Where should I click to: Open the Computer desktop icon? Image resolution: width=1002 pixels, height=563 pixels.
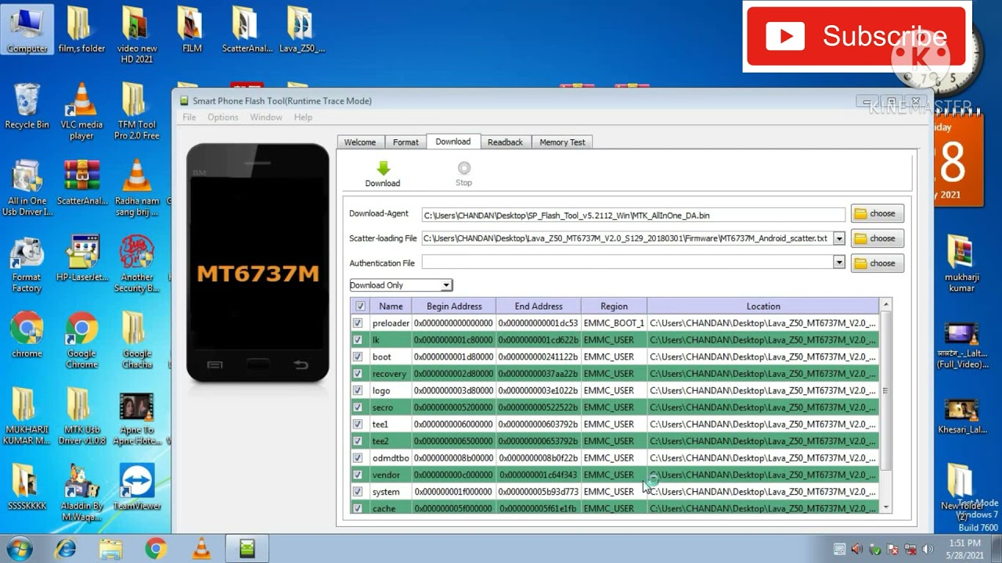pyautogui.click(x=27, y=30)
